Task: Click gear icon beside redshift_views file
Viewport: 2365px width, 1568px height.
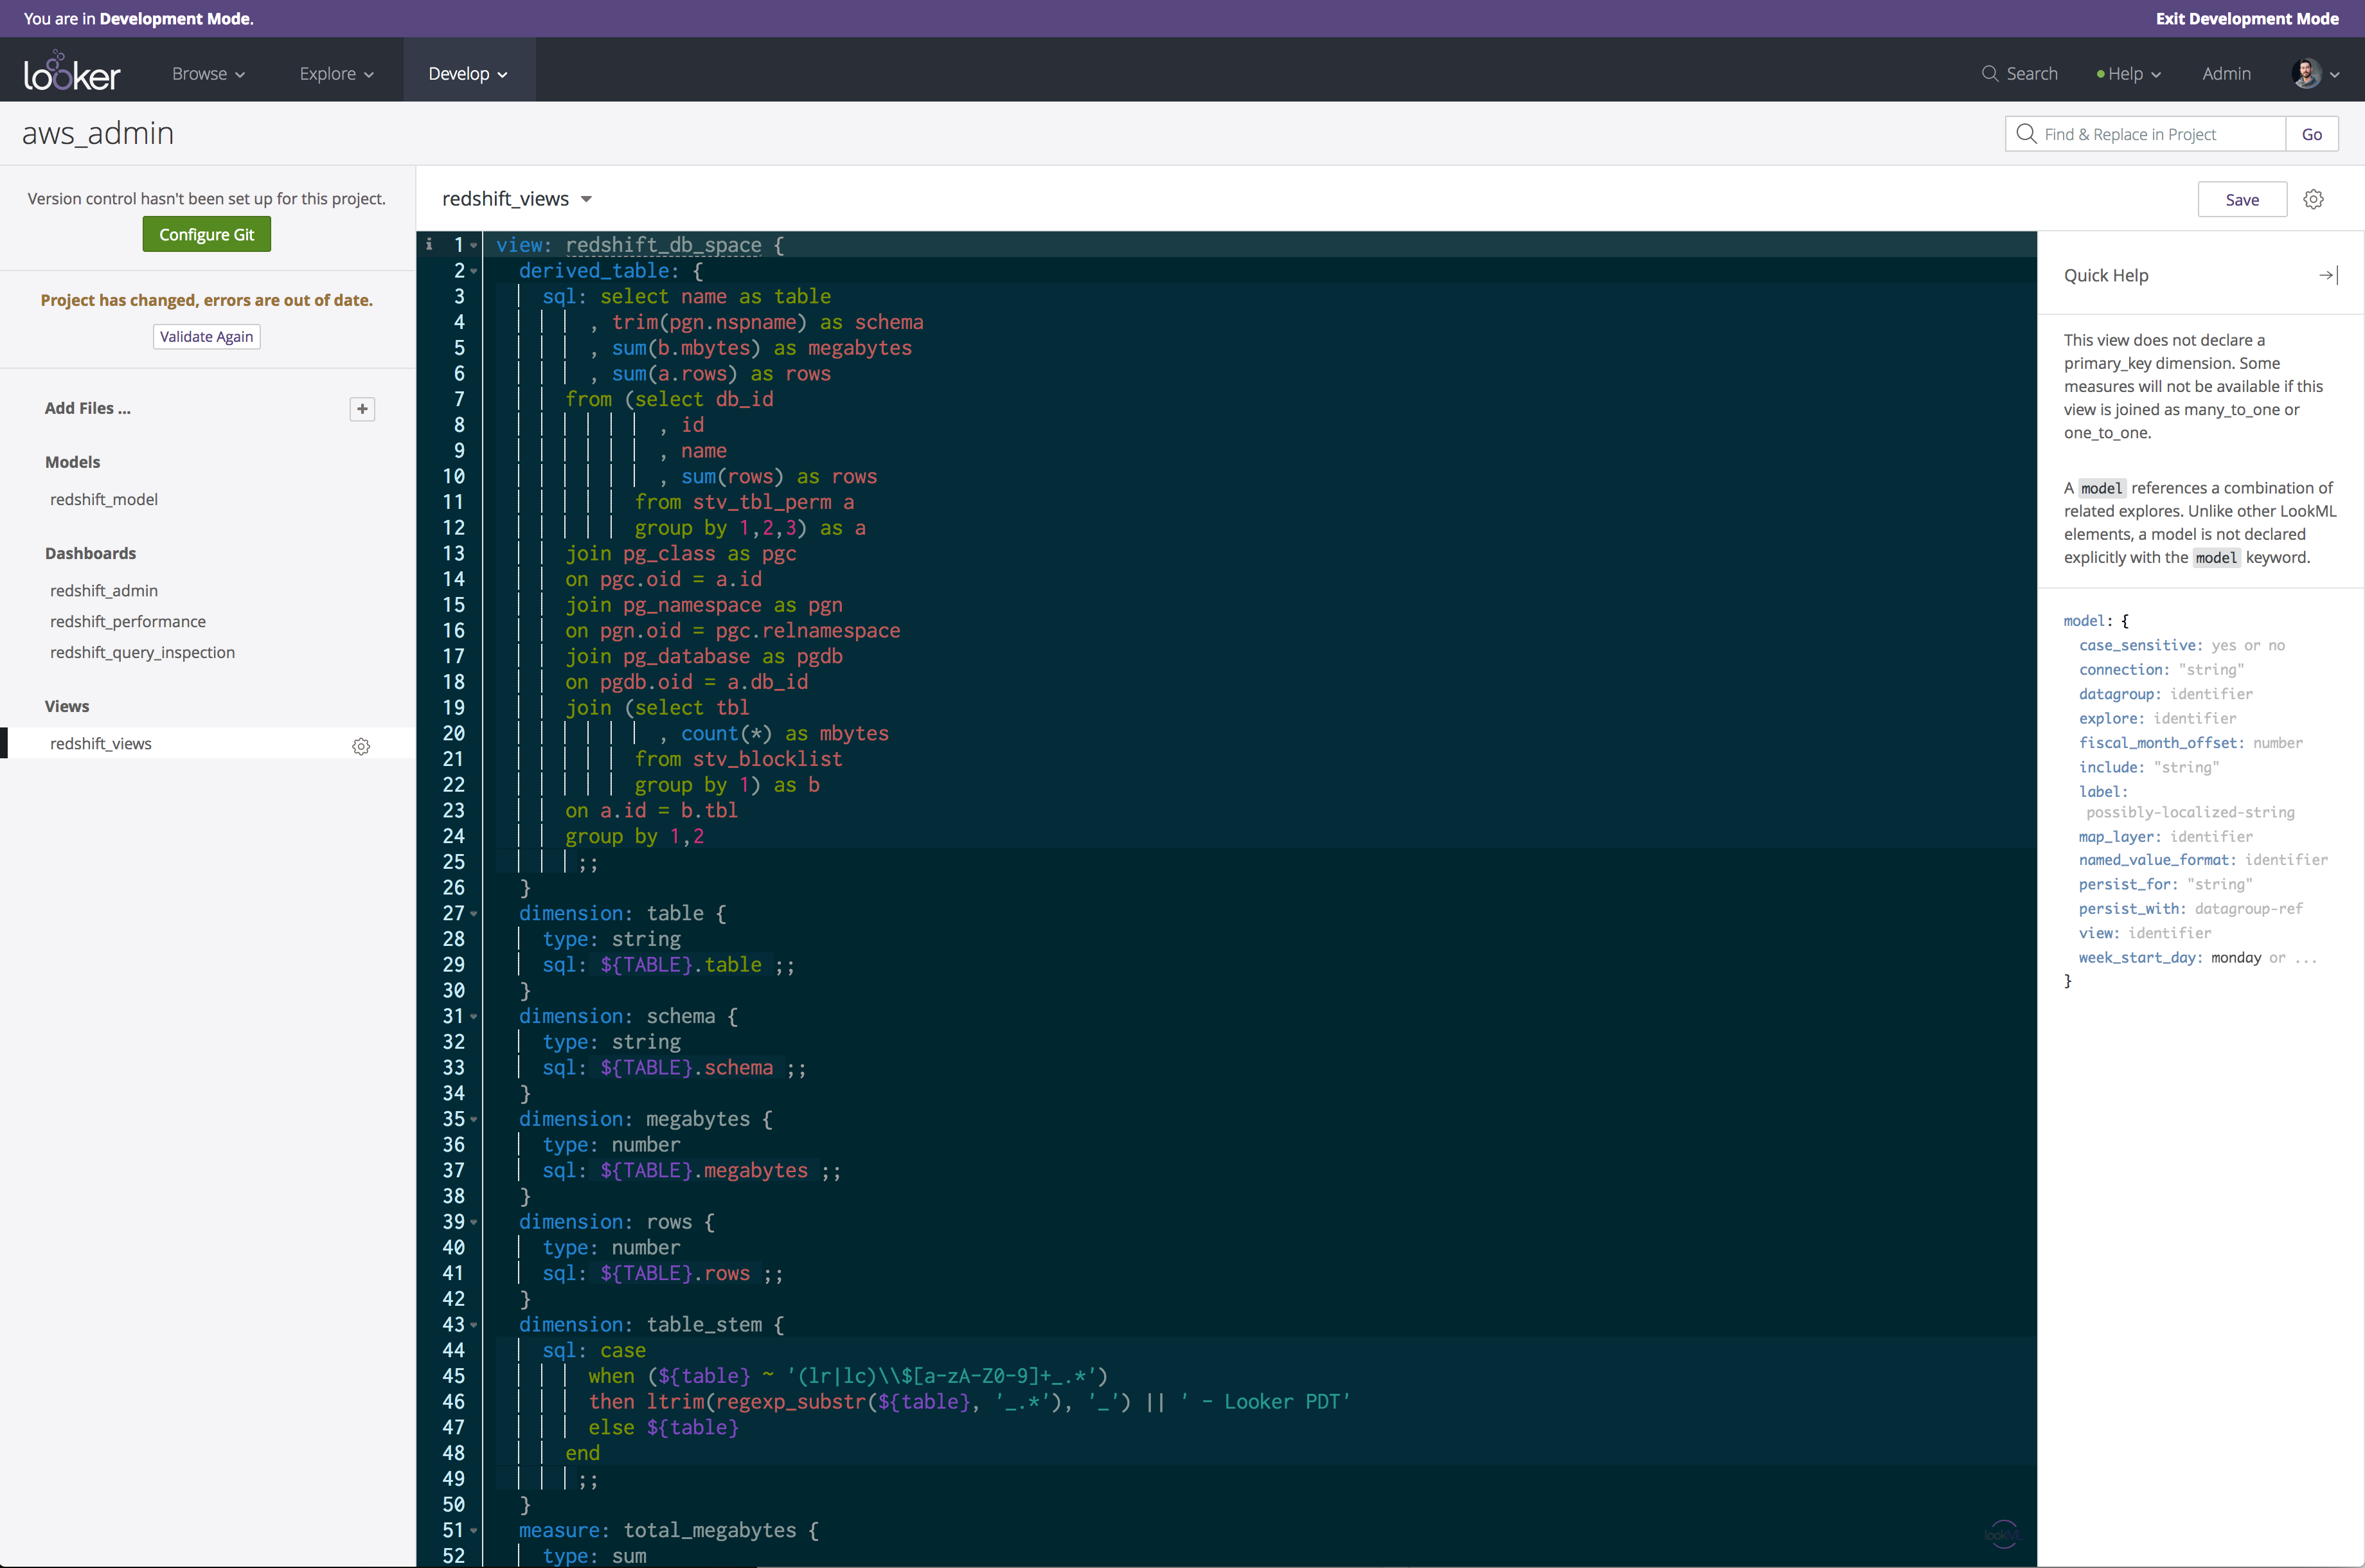Action: 361,746
